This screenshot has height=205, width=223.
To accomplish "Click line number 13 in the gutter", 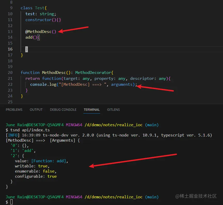I will [10, 31].
